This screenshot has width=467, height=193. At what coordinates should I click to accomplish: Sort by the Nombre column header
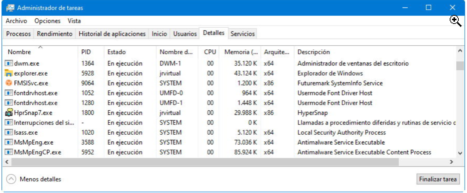pos(20,52)
